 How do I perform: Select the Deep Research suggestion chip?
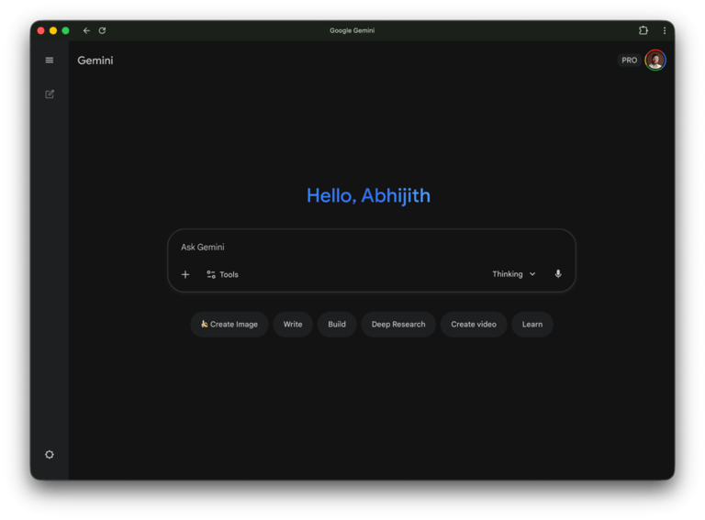click(398, 325)
